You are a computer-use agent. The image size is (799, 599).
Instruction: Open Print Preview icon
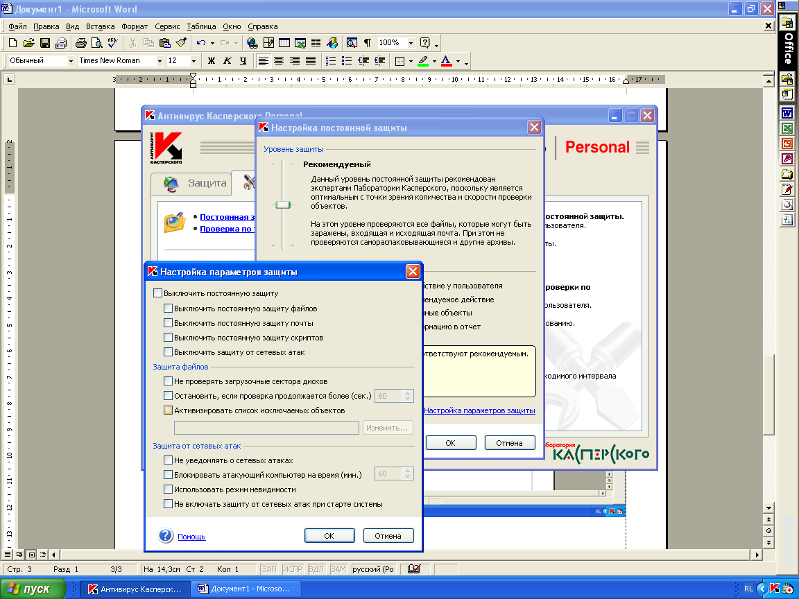tap(96, 43)
